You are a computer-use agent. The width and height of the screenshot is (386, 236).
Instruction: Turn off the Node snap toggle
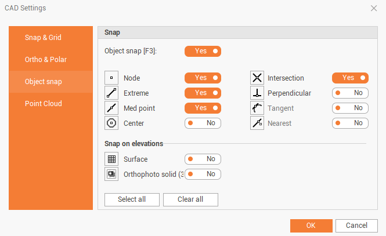tap(203, 78)
